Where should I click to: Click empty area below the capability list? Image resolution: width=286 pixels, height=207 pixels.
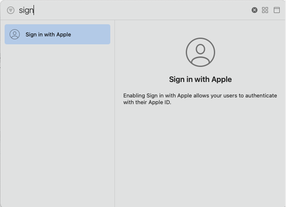point(57,125)
